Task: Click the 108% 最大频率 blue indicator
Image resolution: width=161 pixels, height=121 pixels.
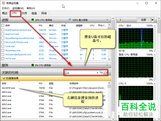Action: 70,20
